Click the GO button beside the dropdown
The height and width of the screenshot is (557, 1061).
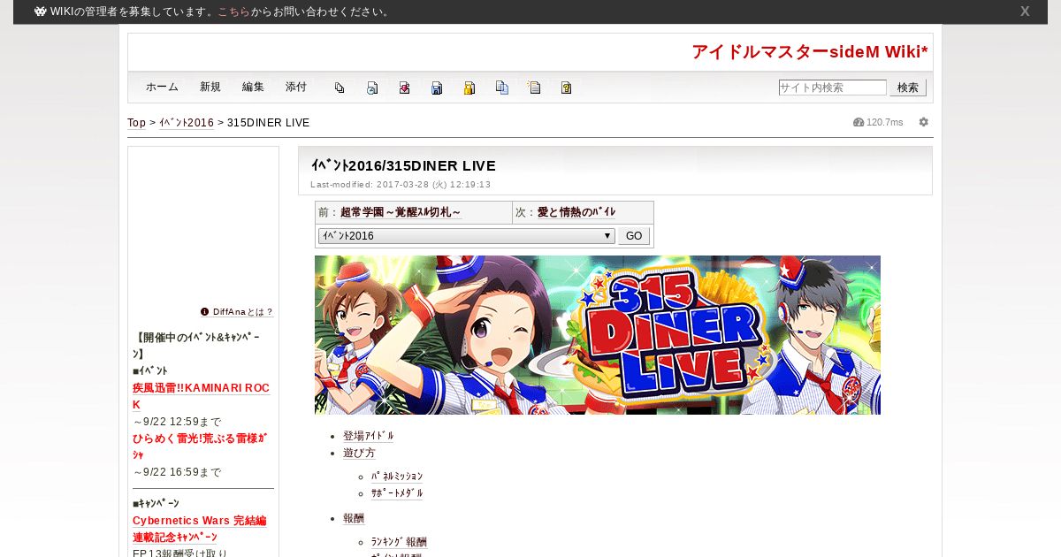pos(634,236)
